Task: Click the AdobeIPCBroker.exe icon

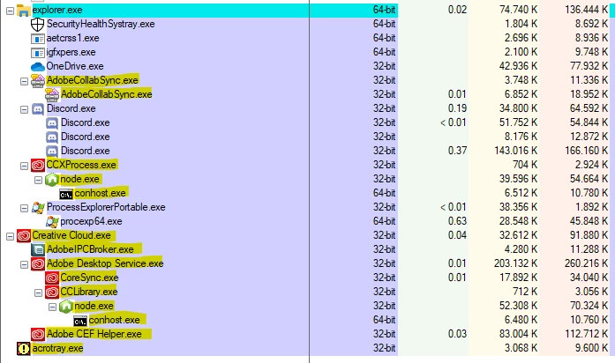Action: (38, 250)
